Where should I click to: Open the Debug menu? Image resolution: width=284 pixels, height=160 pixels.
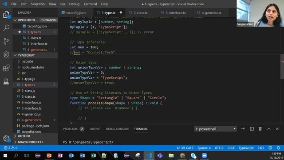[x=74, y=4]
